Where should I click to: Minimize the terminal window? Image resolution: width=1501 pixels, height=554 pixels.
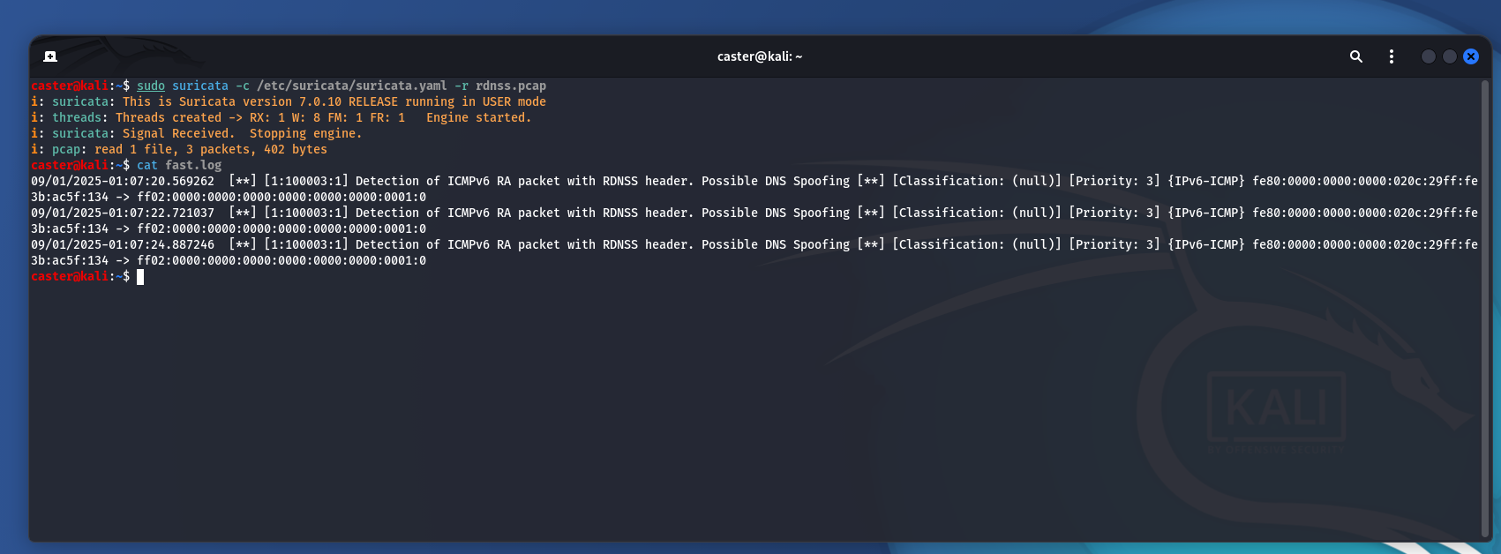coord(1428,56)
